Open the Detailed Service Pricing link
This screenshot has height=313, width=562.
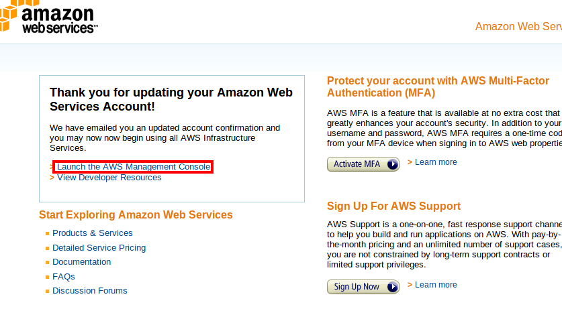(99, 247)
